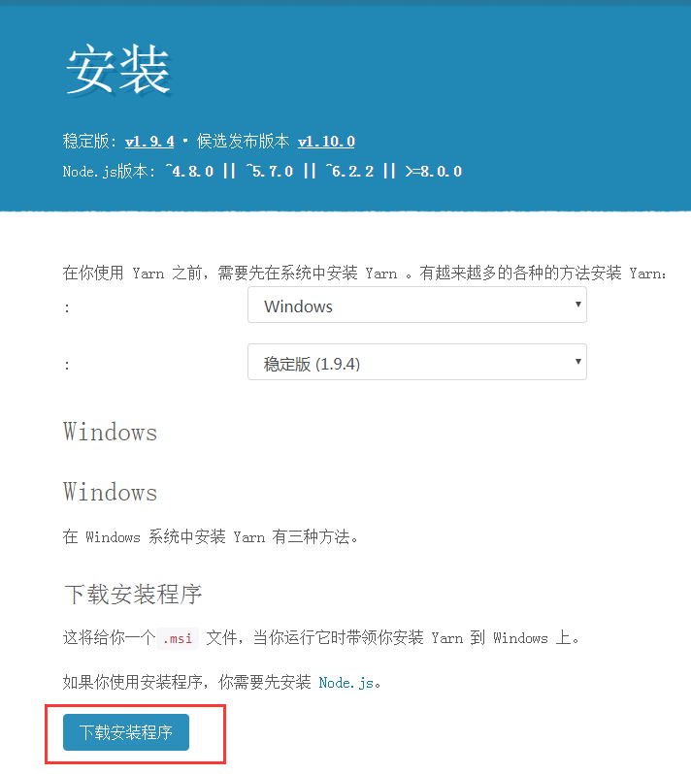Click the 有三种方法 sentence under Windows
The image size is (691, 774).
point(211,537)
